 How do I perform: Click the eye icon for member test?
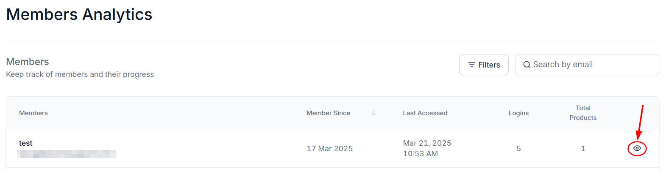pos(637,148)
